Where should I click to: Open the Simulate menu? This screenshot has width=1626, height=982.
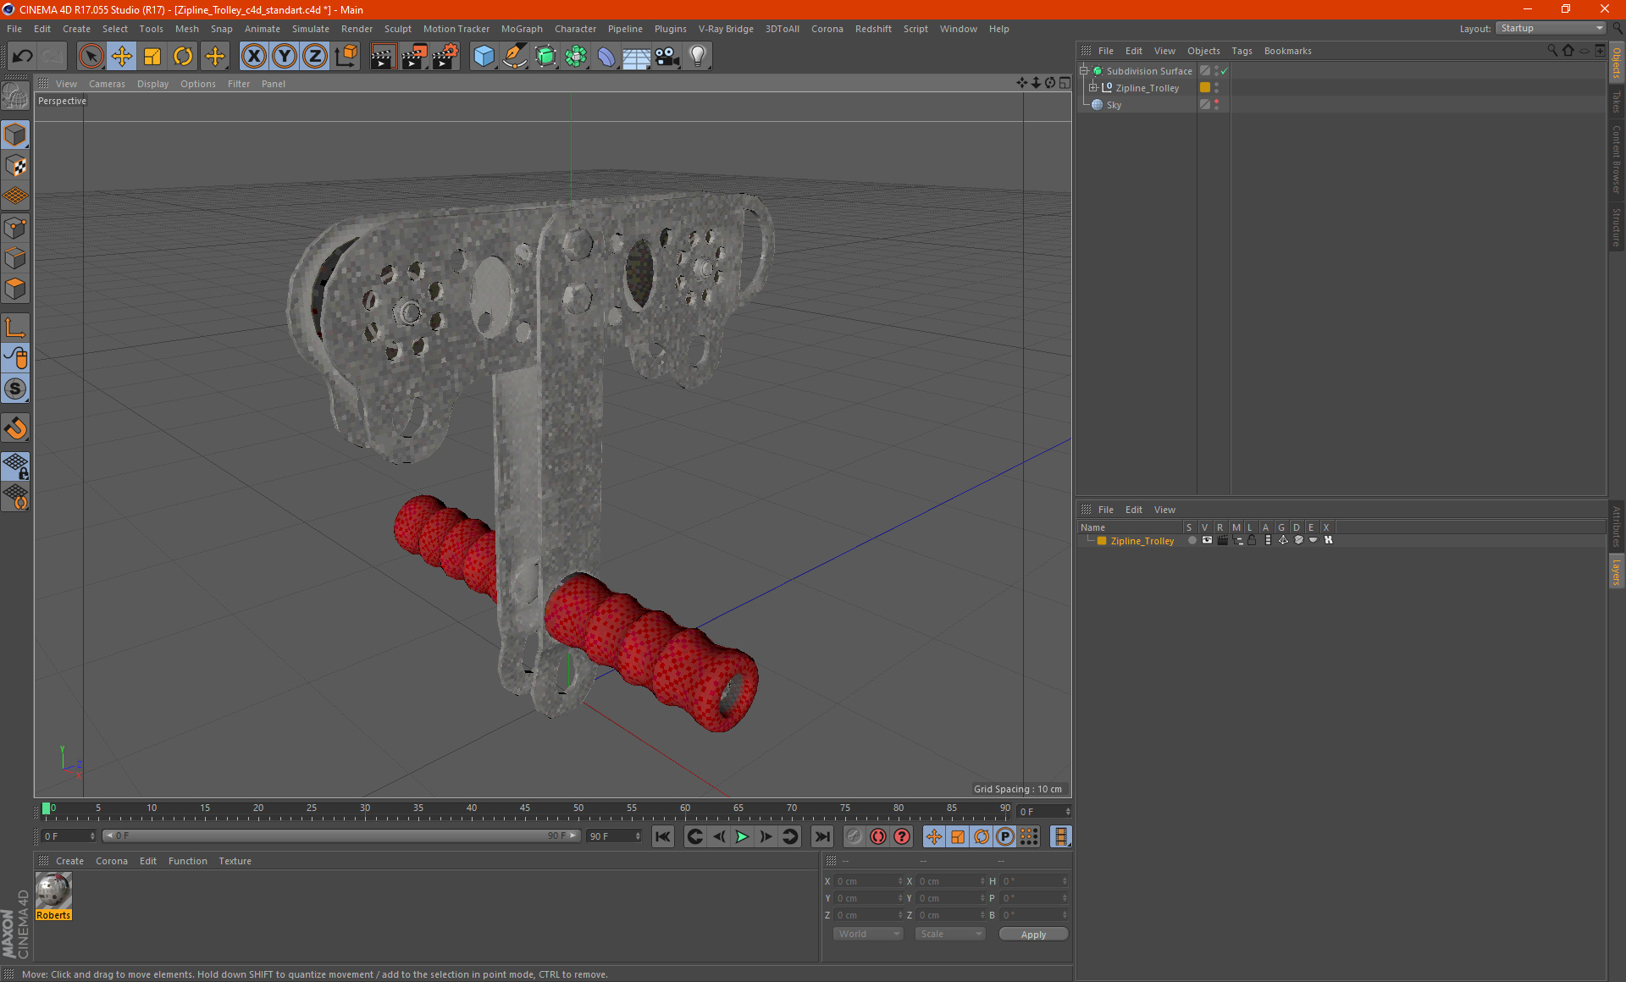[x=311, y=29]
